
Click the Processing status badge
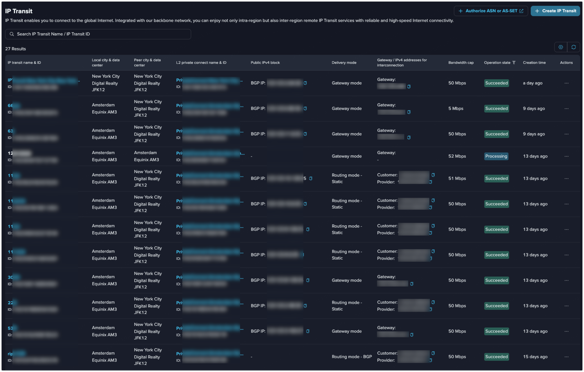(496, 156)
